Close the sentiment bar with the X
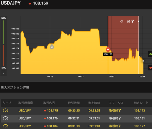This screenshot has width=152, height=129. coord(3,73)
